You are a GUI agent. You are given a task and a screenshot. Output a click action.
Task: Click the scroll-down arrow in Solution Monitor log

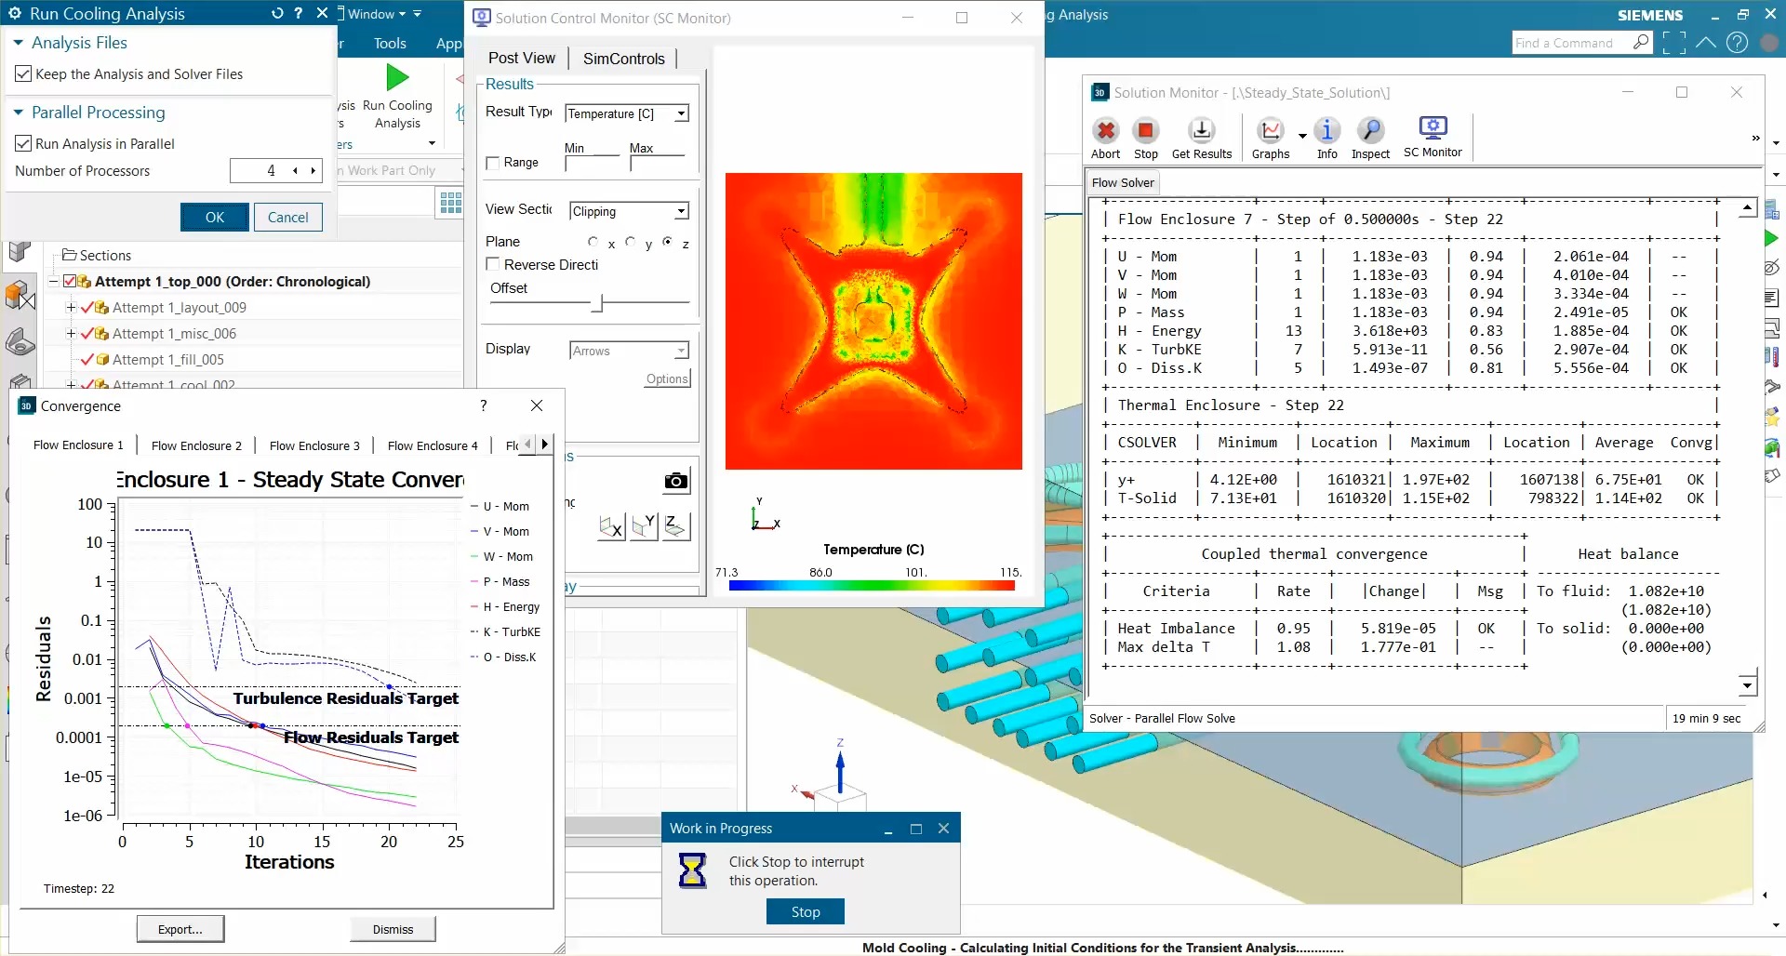pyautogui.click(x=1747, y=686)
